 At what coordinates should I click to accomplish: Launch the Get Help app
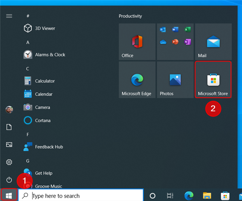(x=38, y=173)
